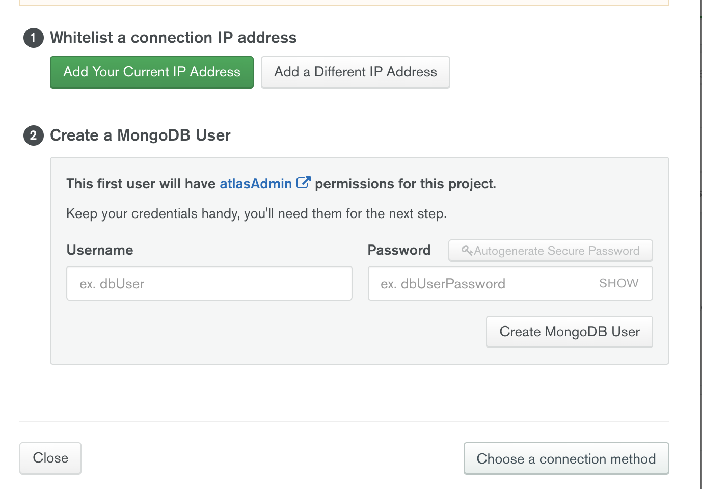Click the Password field label
702x489 pixels.
tap(399, 250)
